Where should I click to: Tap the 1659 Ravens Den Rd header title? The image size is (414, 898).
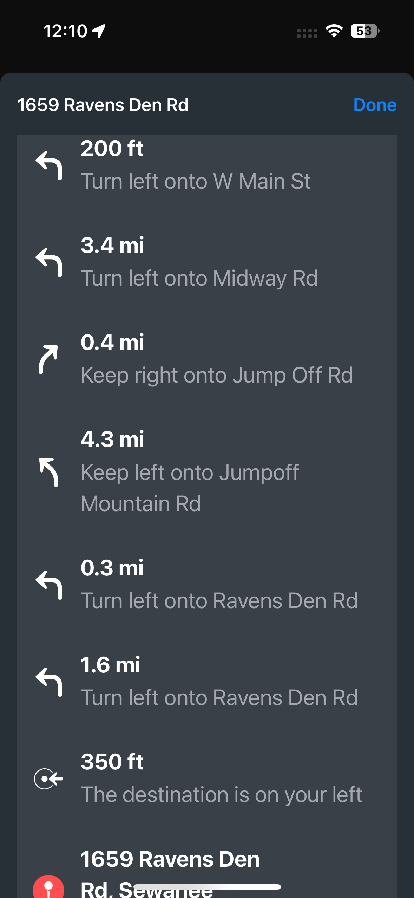[x=103, y=105]
